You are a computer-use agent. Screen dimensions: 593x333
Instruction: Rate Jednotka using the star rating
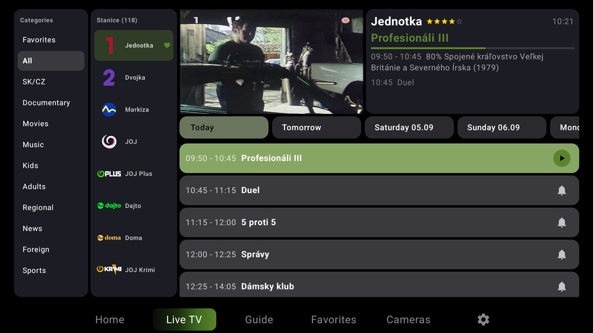click(444, 21)
